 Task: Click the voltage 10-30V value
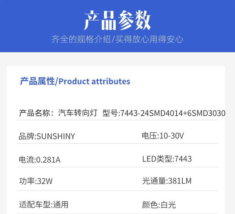point(172,136)
